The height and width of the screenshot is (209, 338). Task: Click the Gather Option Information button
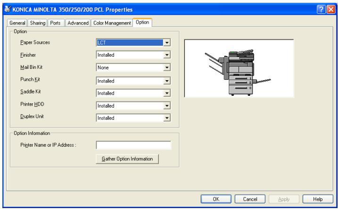click(127, 159)
